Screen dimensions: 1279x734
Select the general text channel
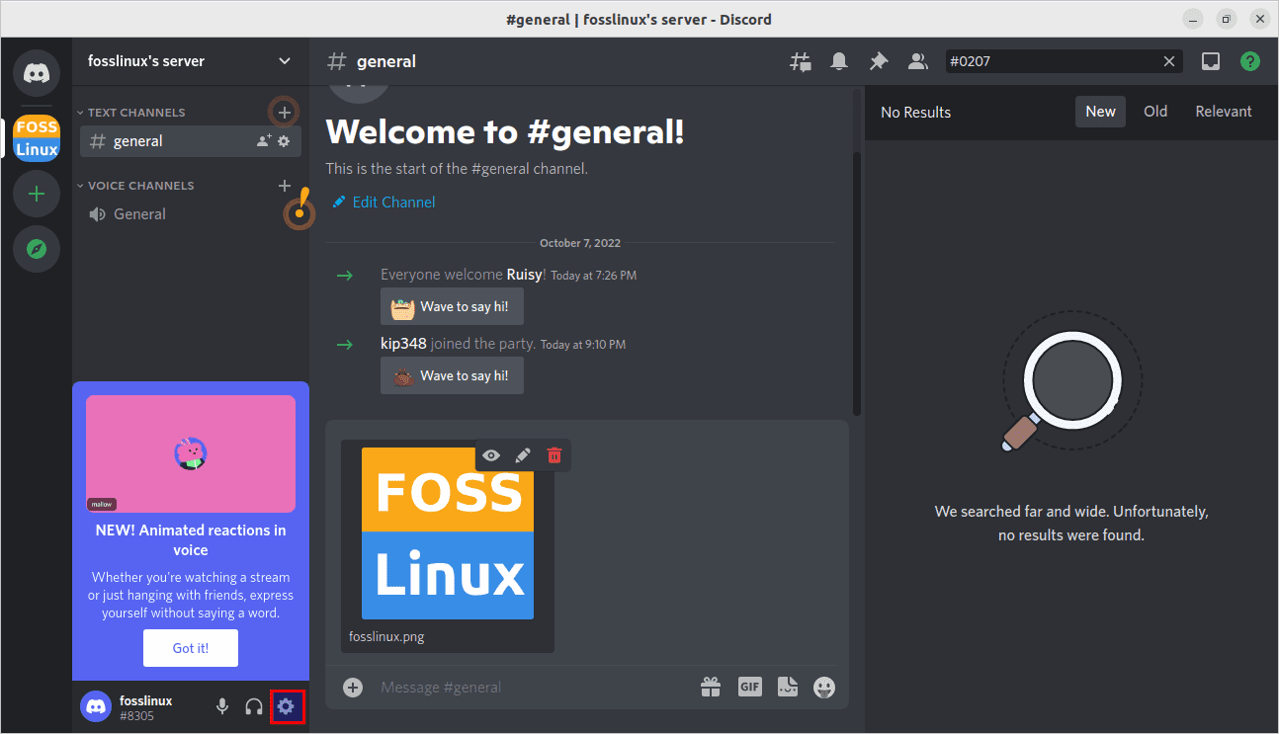191,141
